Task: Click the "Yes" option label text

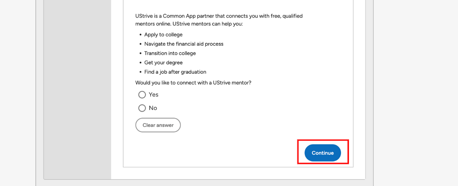Action: pos(154,95)
